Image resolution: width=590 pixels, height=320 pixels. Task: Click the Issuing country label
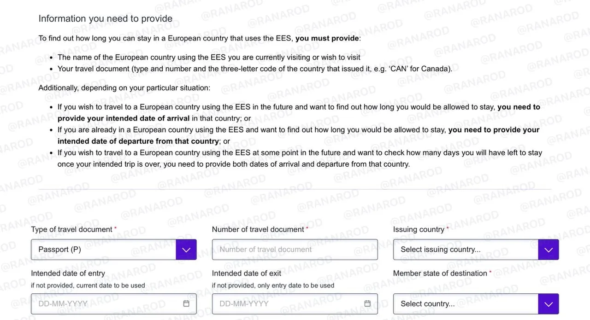(x=419, y=229)
